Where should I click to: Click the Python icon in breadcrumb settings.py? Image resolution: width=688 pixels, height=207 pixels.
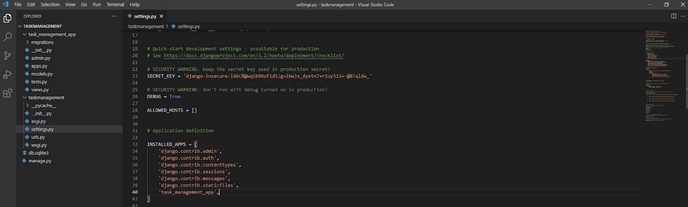click(x=174, y=26)
